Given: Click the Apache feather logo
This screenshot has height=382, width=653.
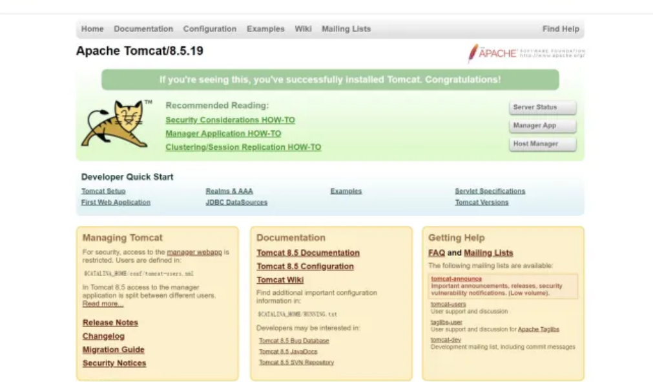Looking at the screenshot, I should [x=526, y=54].
